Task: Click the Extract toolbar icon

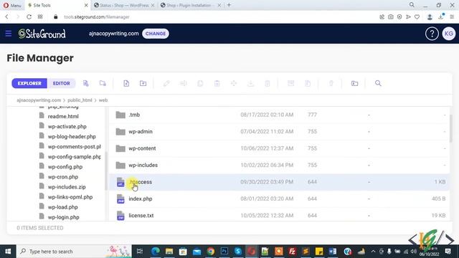Action: 308,83
